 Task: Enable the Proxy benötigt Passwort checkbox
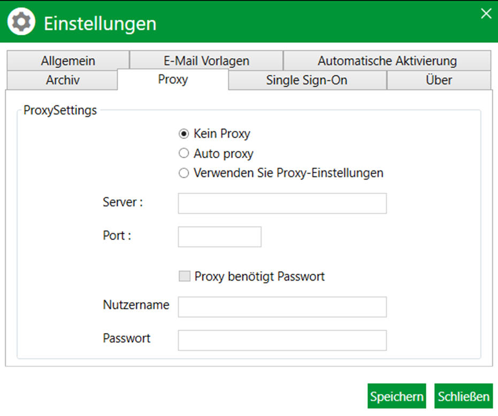pos(185,276)
